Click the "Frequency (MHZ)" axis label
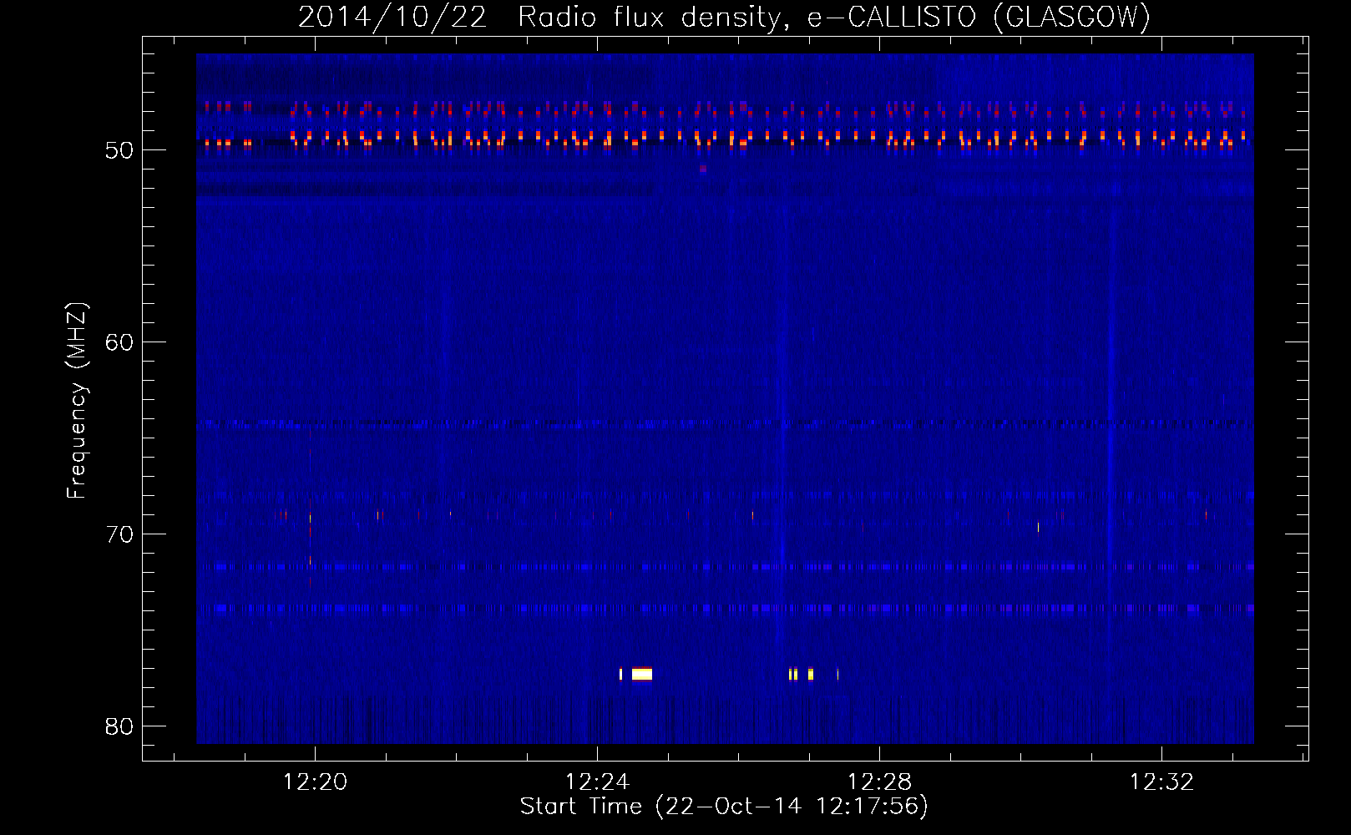 coord(77,401)
